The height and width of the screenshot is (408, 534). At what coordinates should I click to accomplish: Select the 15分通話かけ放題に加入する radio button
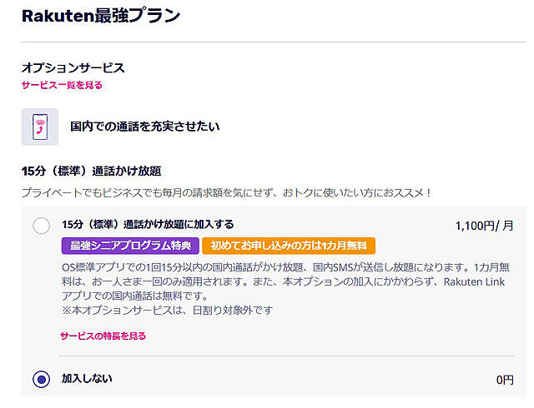coord(42,226)
